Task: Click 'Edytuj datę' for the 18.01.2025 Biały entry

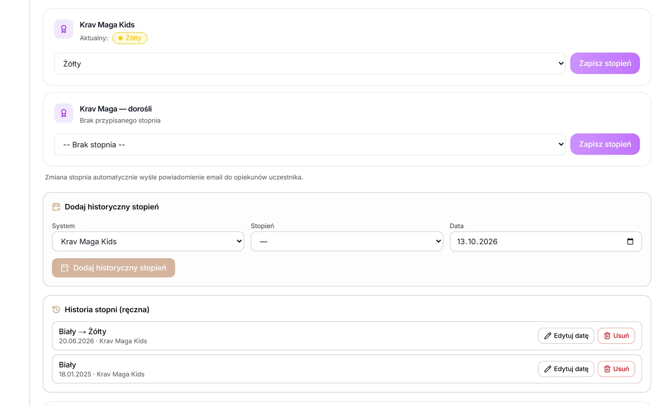Action: click(x=566, y=369)
